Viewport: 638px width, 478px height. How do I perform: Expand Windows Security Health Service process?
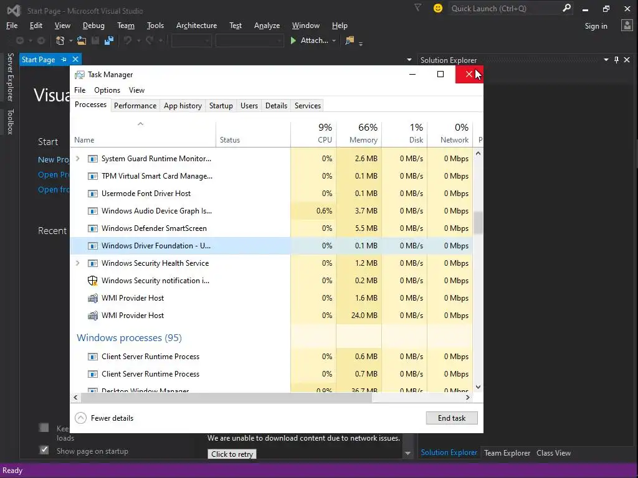tap(78, 263)
